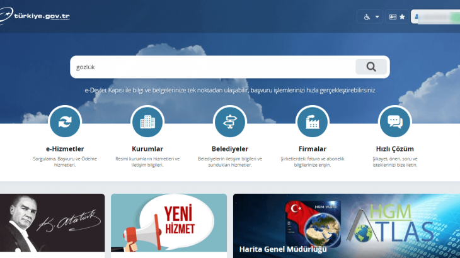Screen dimensions: 460x258
Task: Select the Firmalar heading link
Action: (x=312, y=149)
